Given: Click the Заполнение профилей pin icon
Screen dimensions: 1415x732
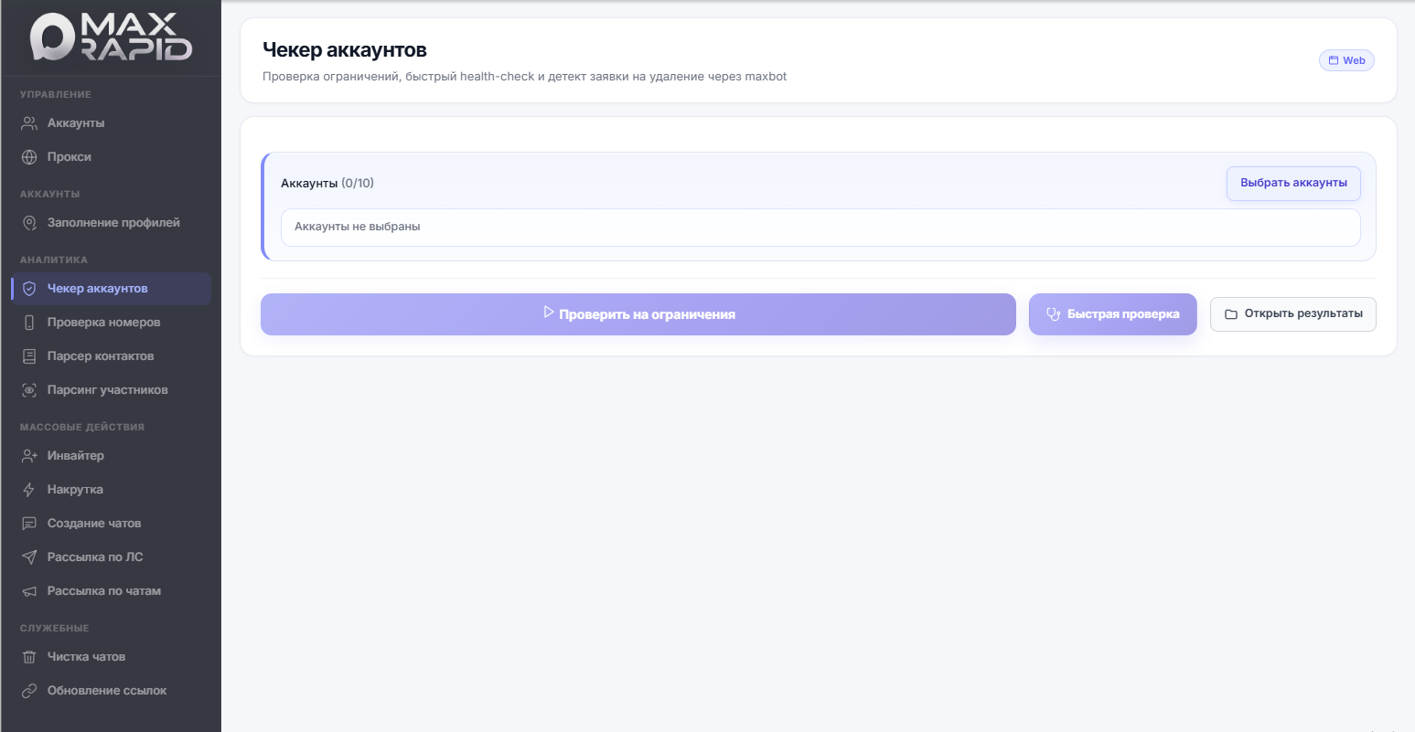Looking at the screenshot, I should click(29, 223).
